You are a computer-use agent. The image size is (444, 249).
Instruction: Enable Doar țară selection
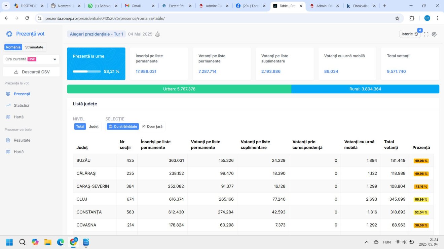pyautogui.click(x=152, y=127)
